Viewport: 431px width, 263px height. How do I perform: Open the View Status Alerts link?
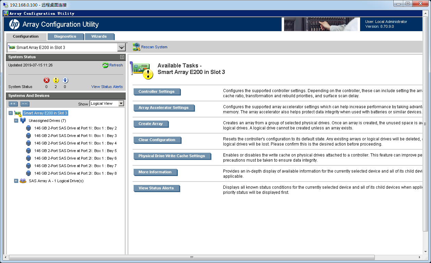107,87
